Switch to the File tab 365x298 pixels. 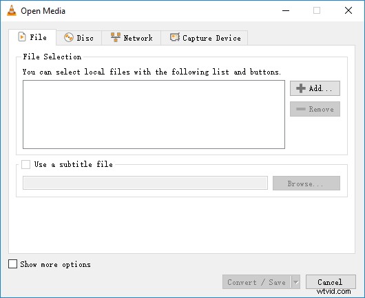(32, 37)
